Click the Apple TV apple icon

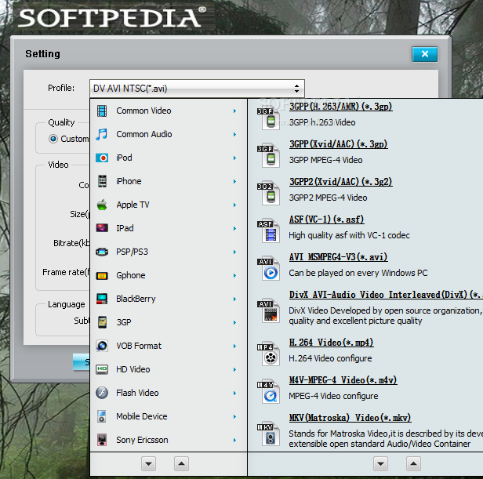(x=102, y=205)
